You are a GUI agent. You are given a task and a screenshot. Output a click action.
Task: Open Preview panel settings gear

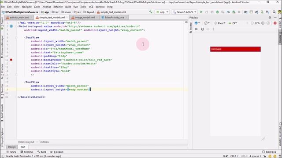[270, 18]
